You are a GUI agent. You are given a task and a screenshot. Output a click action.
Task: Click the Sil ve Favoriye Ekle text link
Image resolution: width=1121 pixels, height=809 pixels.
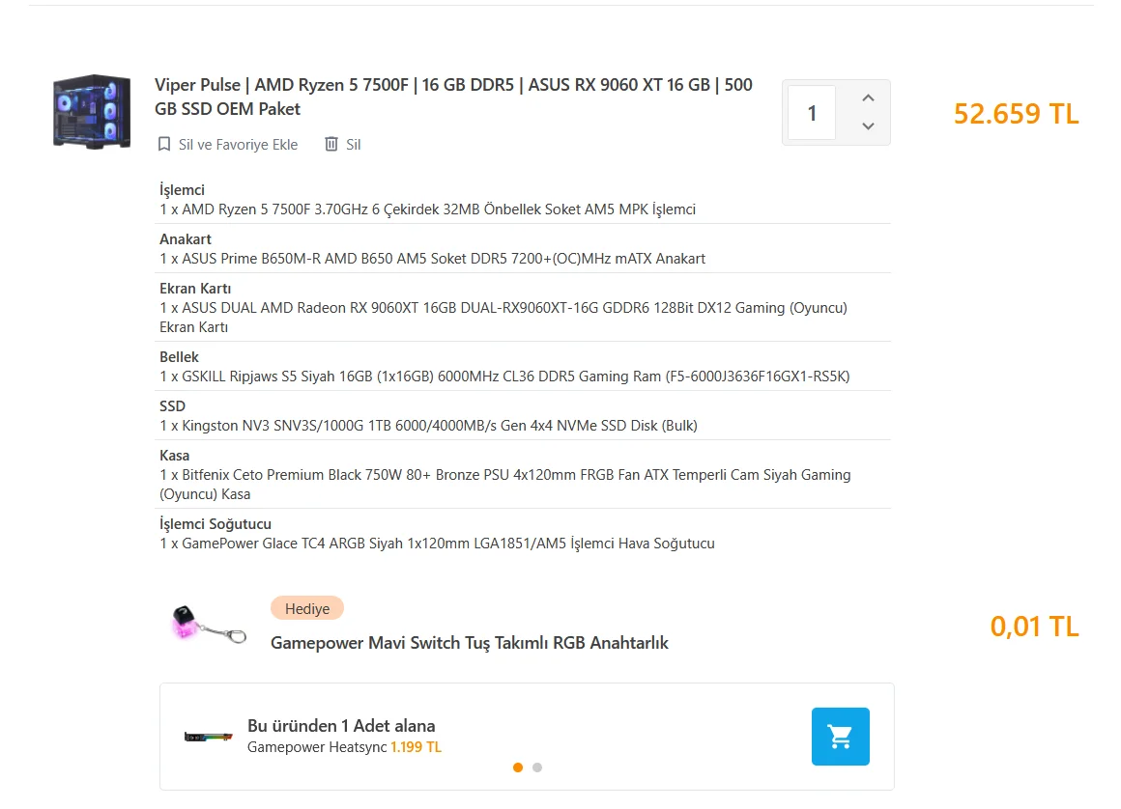coord(238,144)
